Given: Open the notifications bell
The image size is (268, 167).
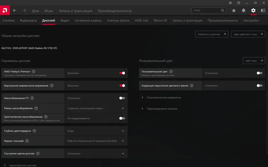Looking at the screenshot, I should [x=244, y=10].
